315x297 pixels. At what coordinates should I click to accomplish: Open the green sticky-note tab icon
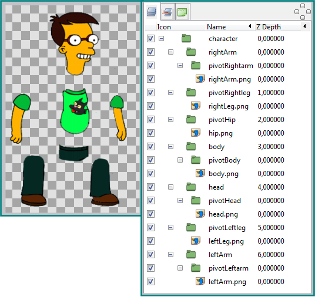[182, 12]
